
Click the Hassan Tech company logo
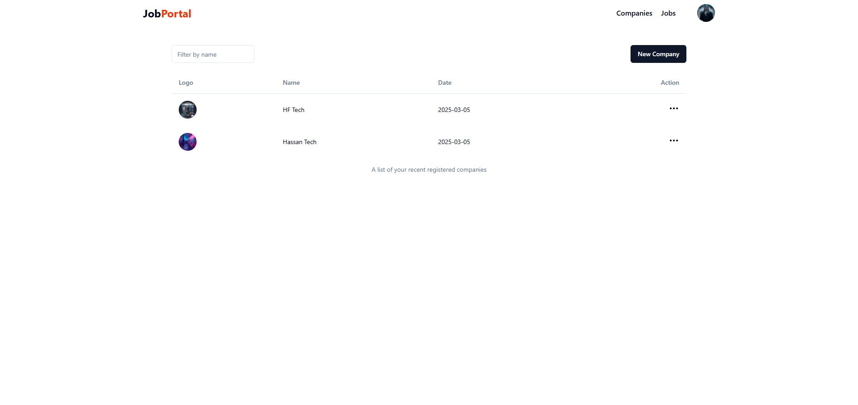[x=188, y=142]
